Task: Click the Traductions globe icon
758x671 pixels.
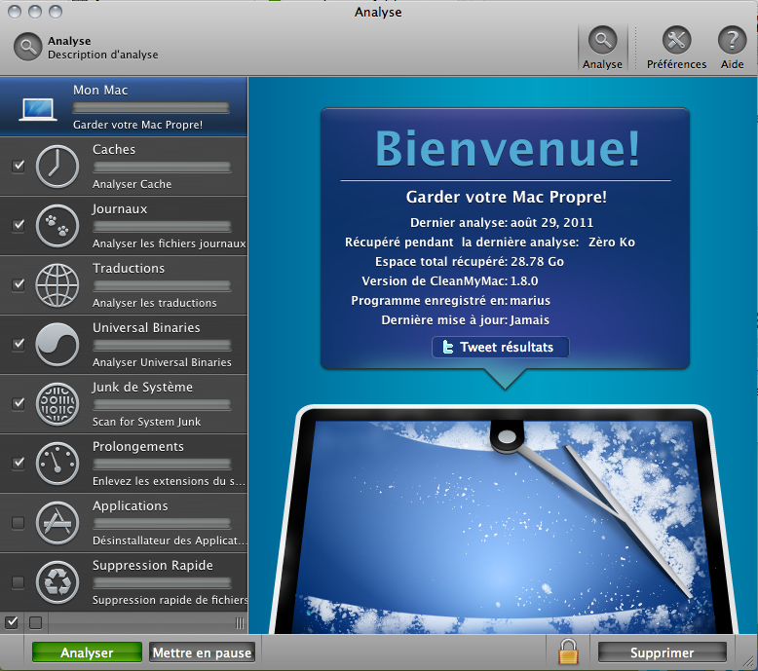Action: (57, 285)
